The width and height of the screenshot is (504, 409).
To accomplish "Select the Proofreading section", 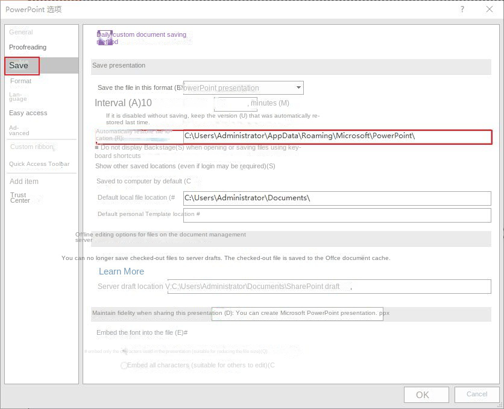I will [28, 47].
